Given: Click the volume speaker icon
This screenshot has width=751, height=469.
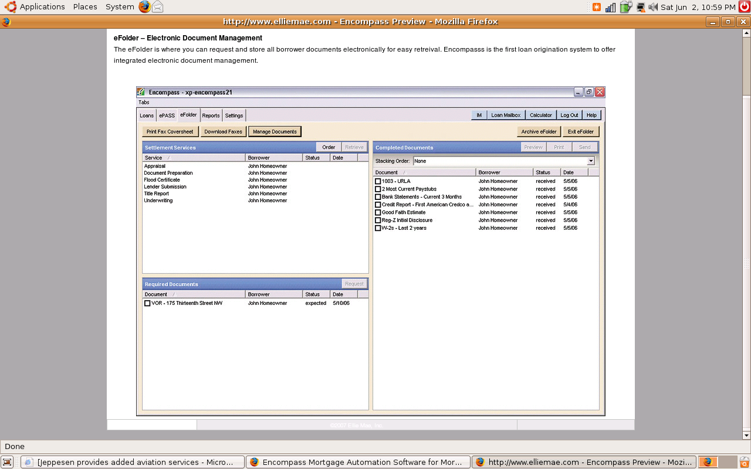Looking at the screenshot, I should [653, 7].
